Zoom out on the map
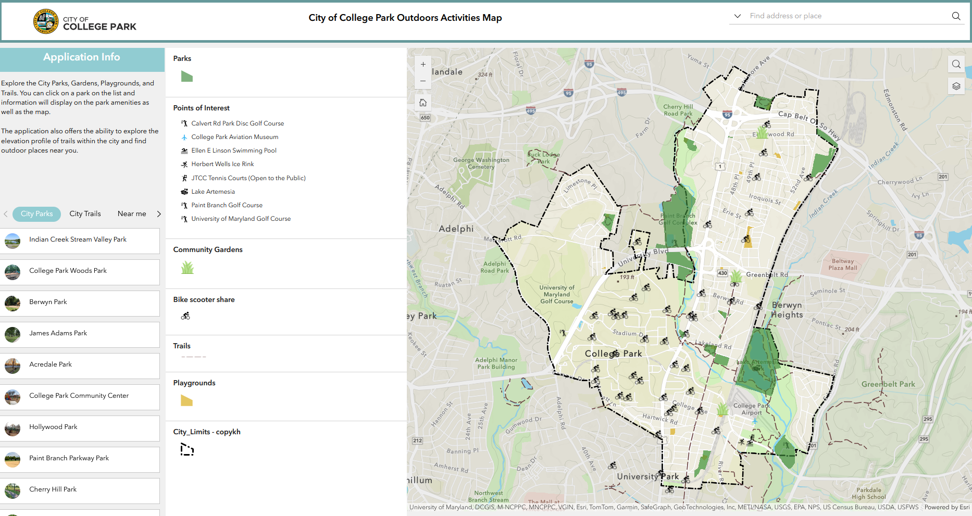 [423, 81]
